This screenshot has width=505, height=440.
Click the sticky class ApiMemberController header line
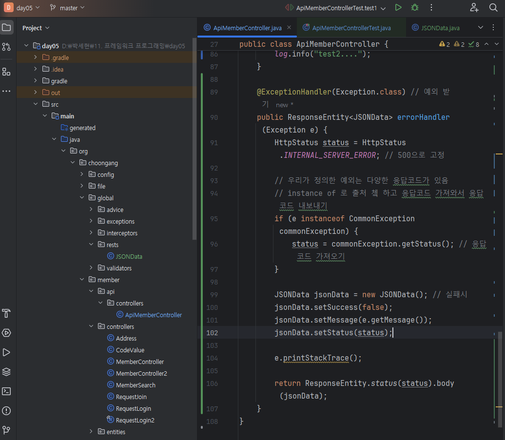point(314,44)
